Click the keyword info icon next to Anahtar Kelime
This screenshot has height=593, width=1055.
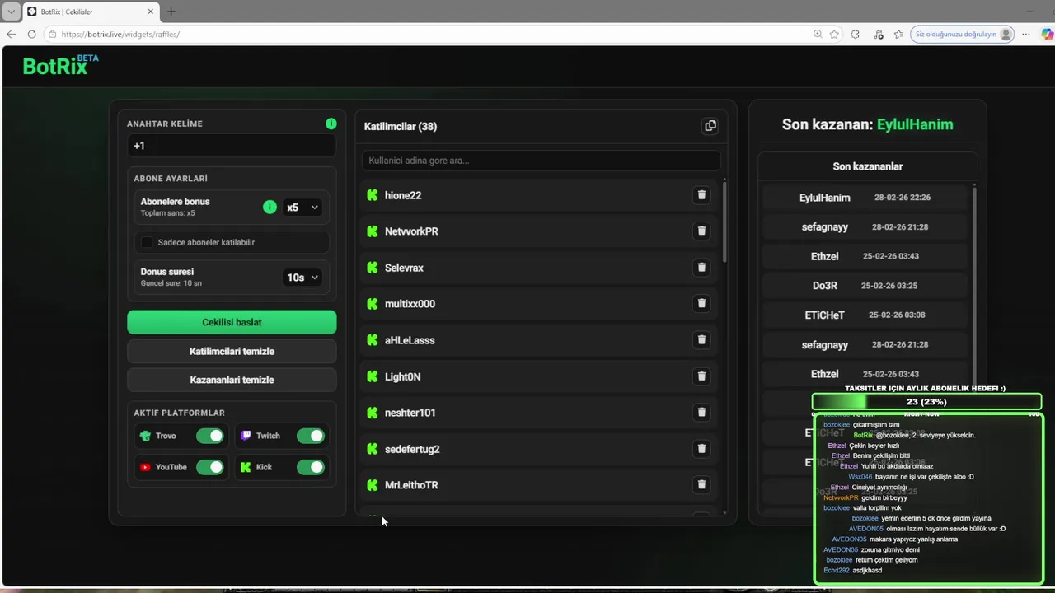pos(331,124)
